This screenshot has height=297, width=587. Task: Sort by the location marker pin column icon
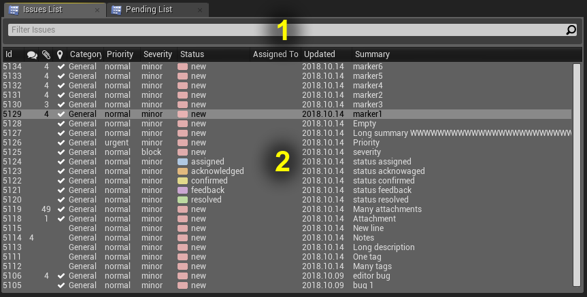pyautogui.click(x=60, y=54)
